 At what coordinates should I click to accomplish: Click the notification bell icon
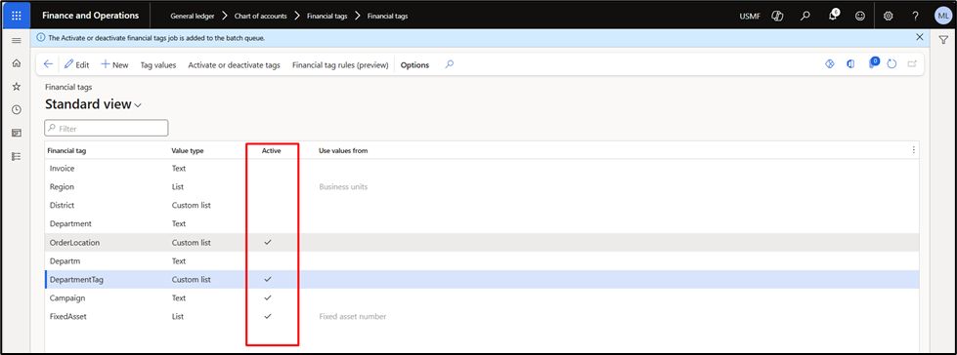[x=833, y=16]
